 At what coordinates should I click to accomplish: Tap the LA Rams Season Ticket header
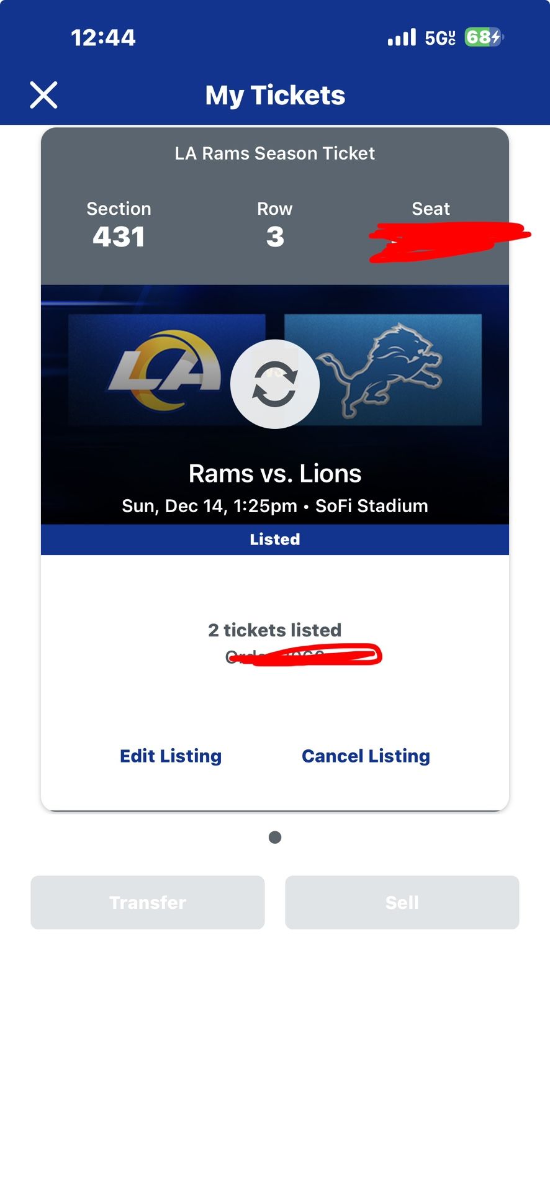pyautogui.click(x=275, y=153)
